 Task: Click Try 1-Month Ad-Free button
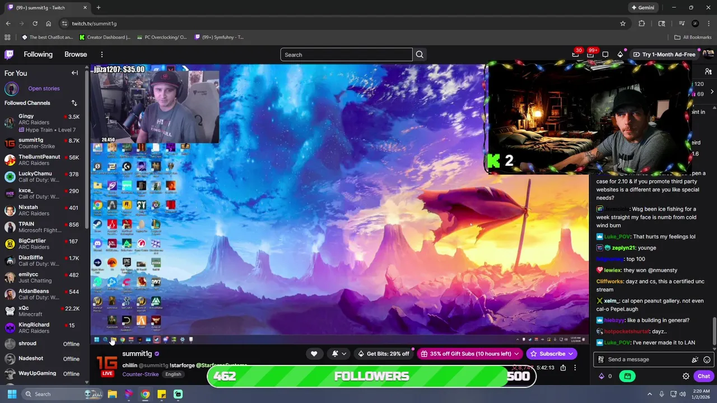point(664,54)
